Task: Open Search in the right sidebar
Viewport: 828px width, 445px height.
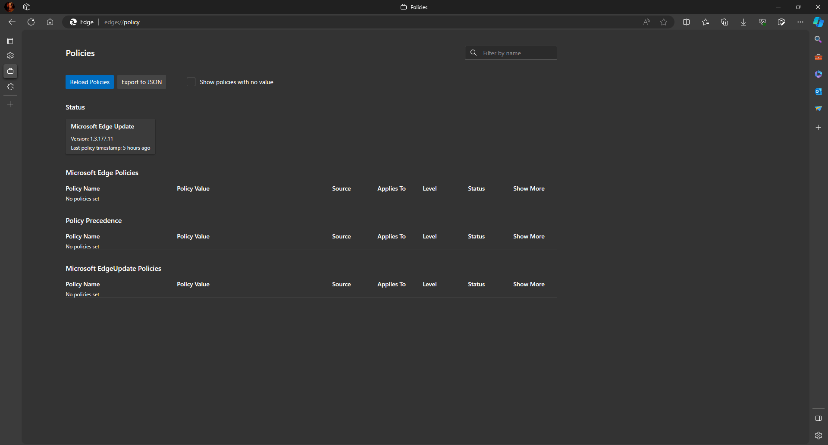Action: tap(818, 39)
